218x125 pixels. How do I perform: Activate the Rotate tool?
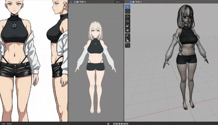tap(128, 21)
